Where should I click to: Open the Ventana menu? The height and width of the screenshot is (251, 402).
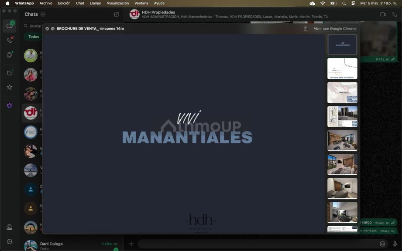[x=141, y=3]
